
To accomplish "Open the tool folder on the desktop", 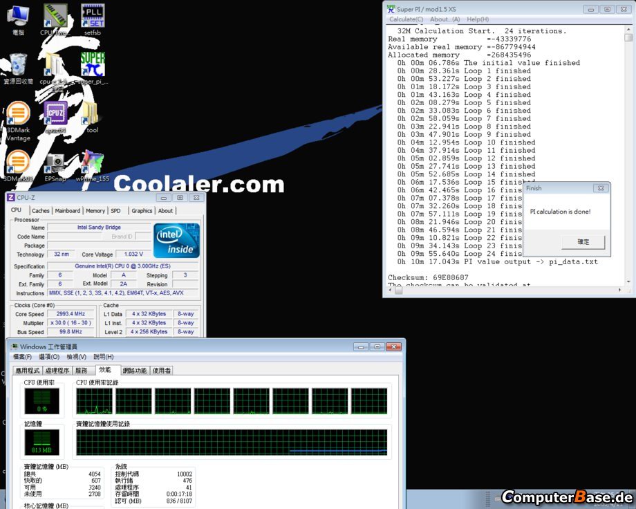I will click(x=93, y=115).
